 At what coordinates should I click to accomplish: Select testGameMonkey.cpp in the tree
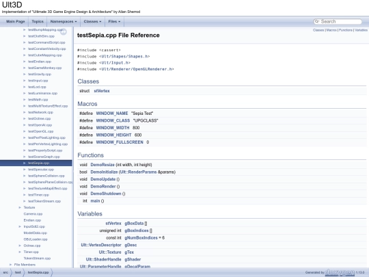pyautogui.click(x=44, y=68)
